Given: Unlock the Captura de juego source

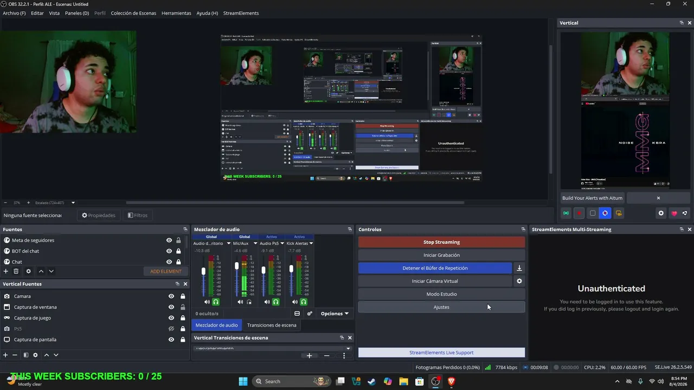Looking at the screenshot, I should pyautogui.click(x=183, y=318).
